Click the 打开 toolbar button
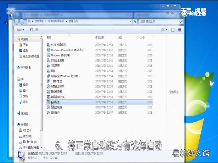This screenshot has height=163, width=218. pos(34,30)
